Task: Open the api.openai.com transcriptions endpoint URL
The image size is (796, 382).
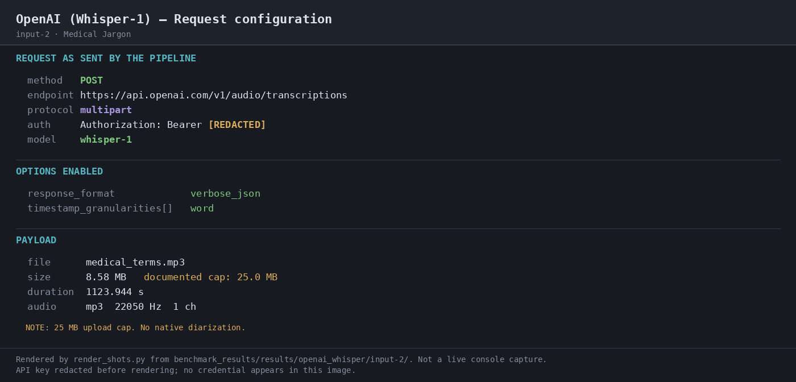Action: coord(214,95)
